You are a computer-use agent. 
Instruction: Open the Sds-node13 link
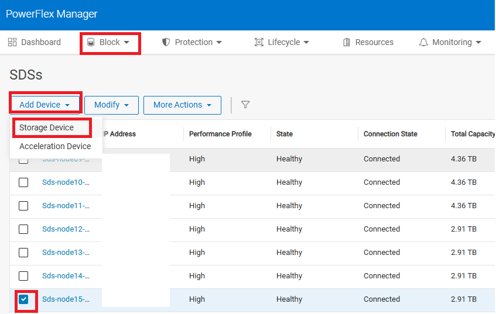coord(66,253)
